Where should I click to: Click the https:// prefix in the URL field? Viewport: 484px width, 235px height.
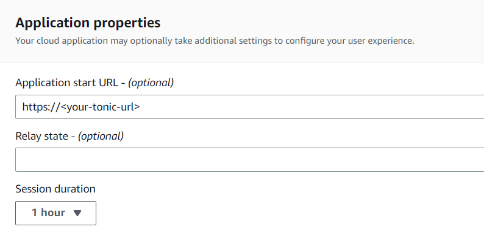[41, 107]
